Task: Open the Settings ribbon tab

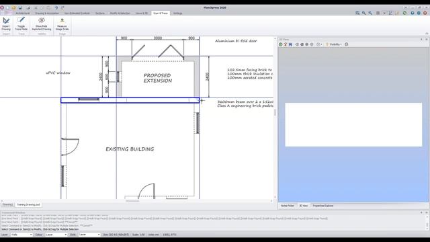Action: click(x=177, y=13)
